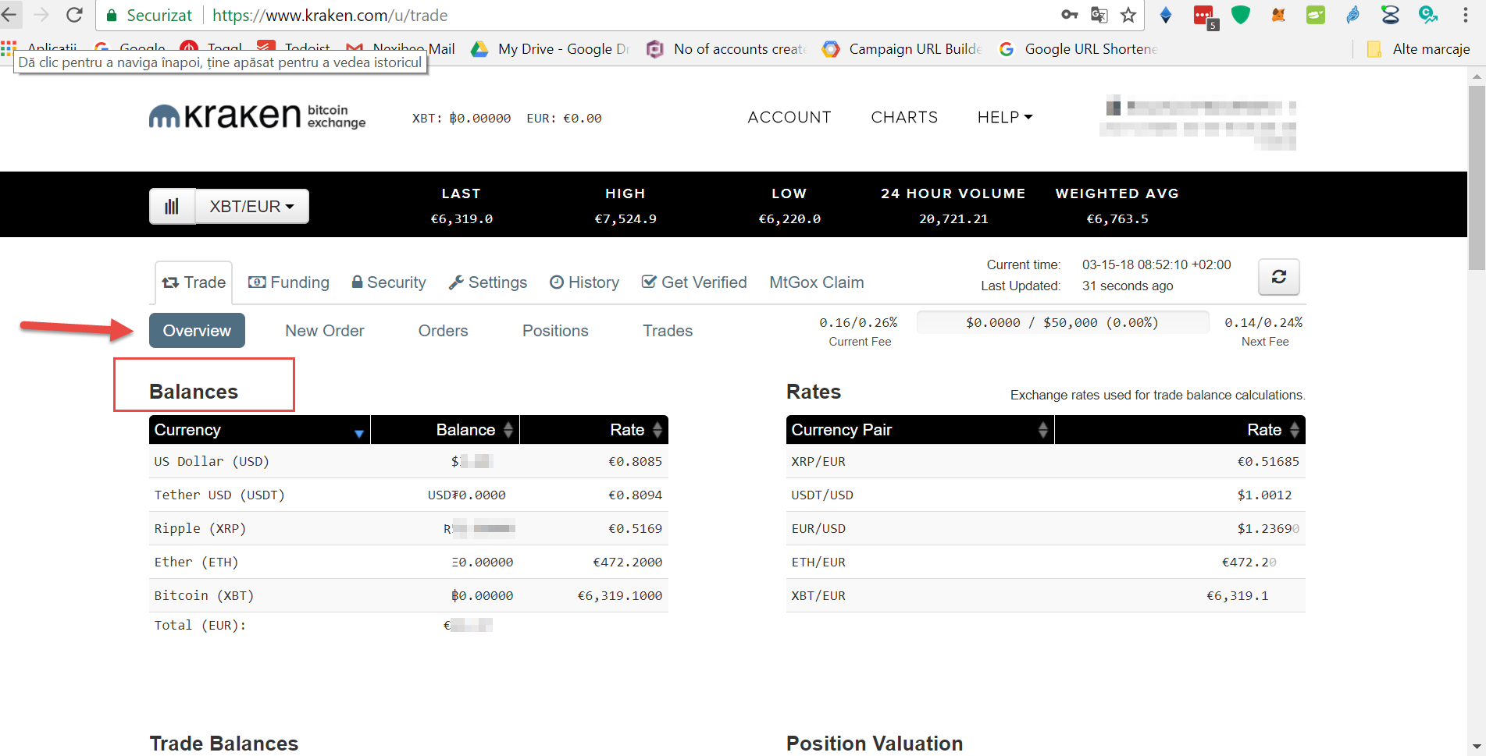Click the page vertical scrollbar
The width and height of the screenshot is (1486, 756).
1476,178
